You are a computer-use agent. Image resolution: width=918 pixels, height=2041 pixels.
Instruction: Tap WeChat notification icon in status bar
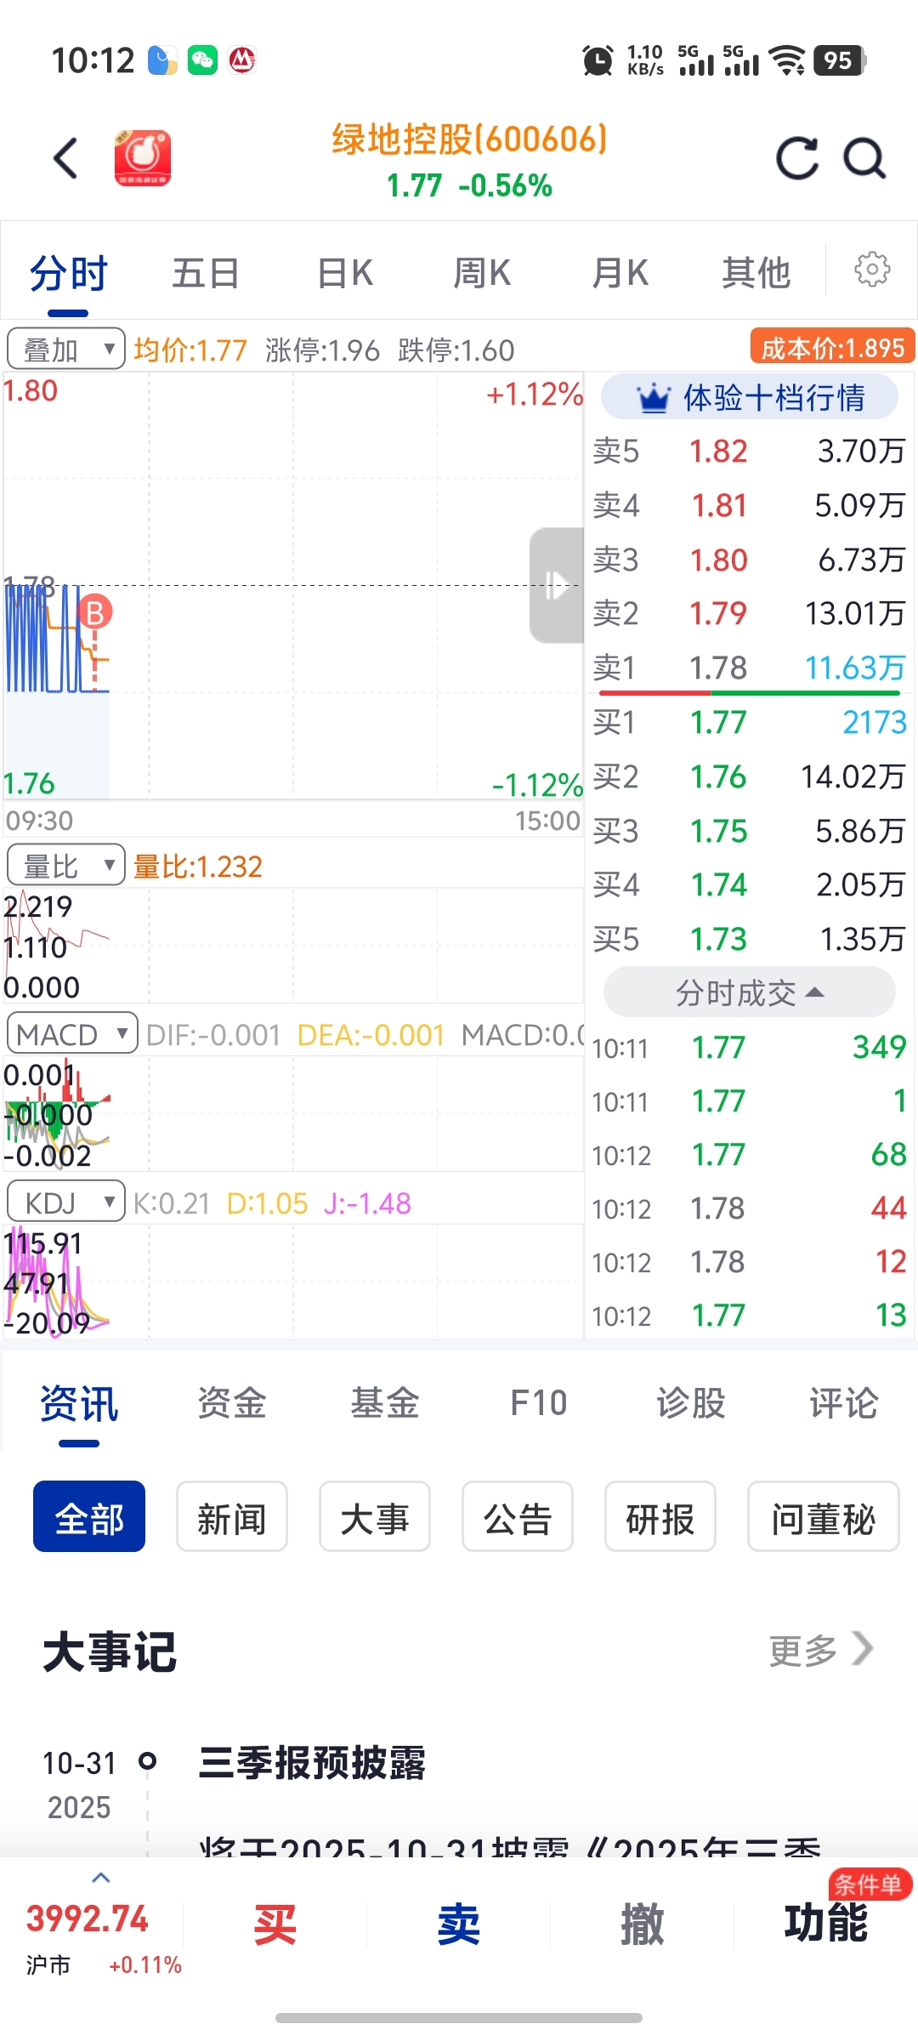[x=202, y=60]
